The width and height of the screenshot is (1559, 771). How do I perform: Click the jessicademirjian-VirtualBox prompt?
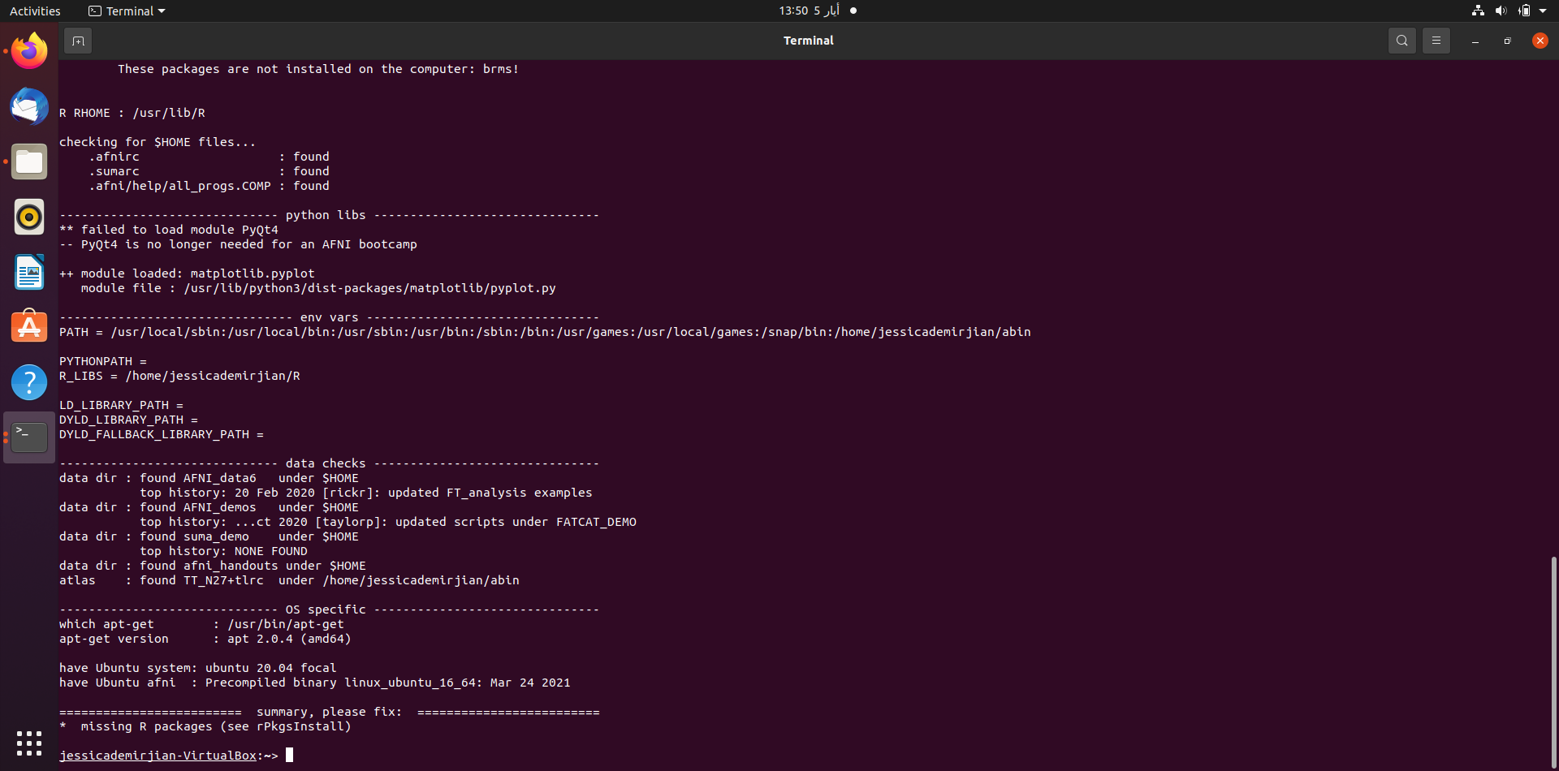(x=158, y=756)
